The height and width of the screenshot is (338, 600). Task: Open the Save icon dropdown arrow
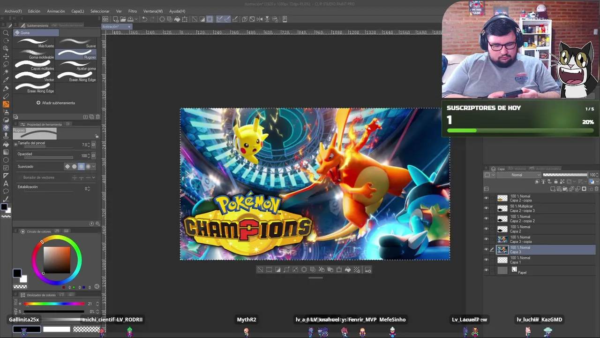136,19
